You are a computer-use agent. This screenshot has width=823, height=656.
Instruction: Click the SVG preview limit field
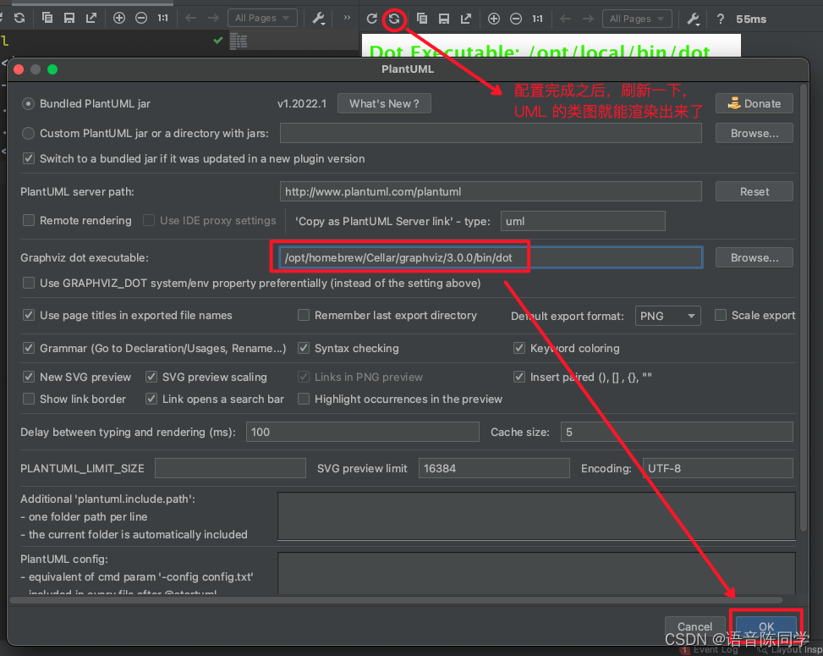coord(494,468)
